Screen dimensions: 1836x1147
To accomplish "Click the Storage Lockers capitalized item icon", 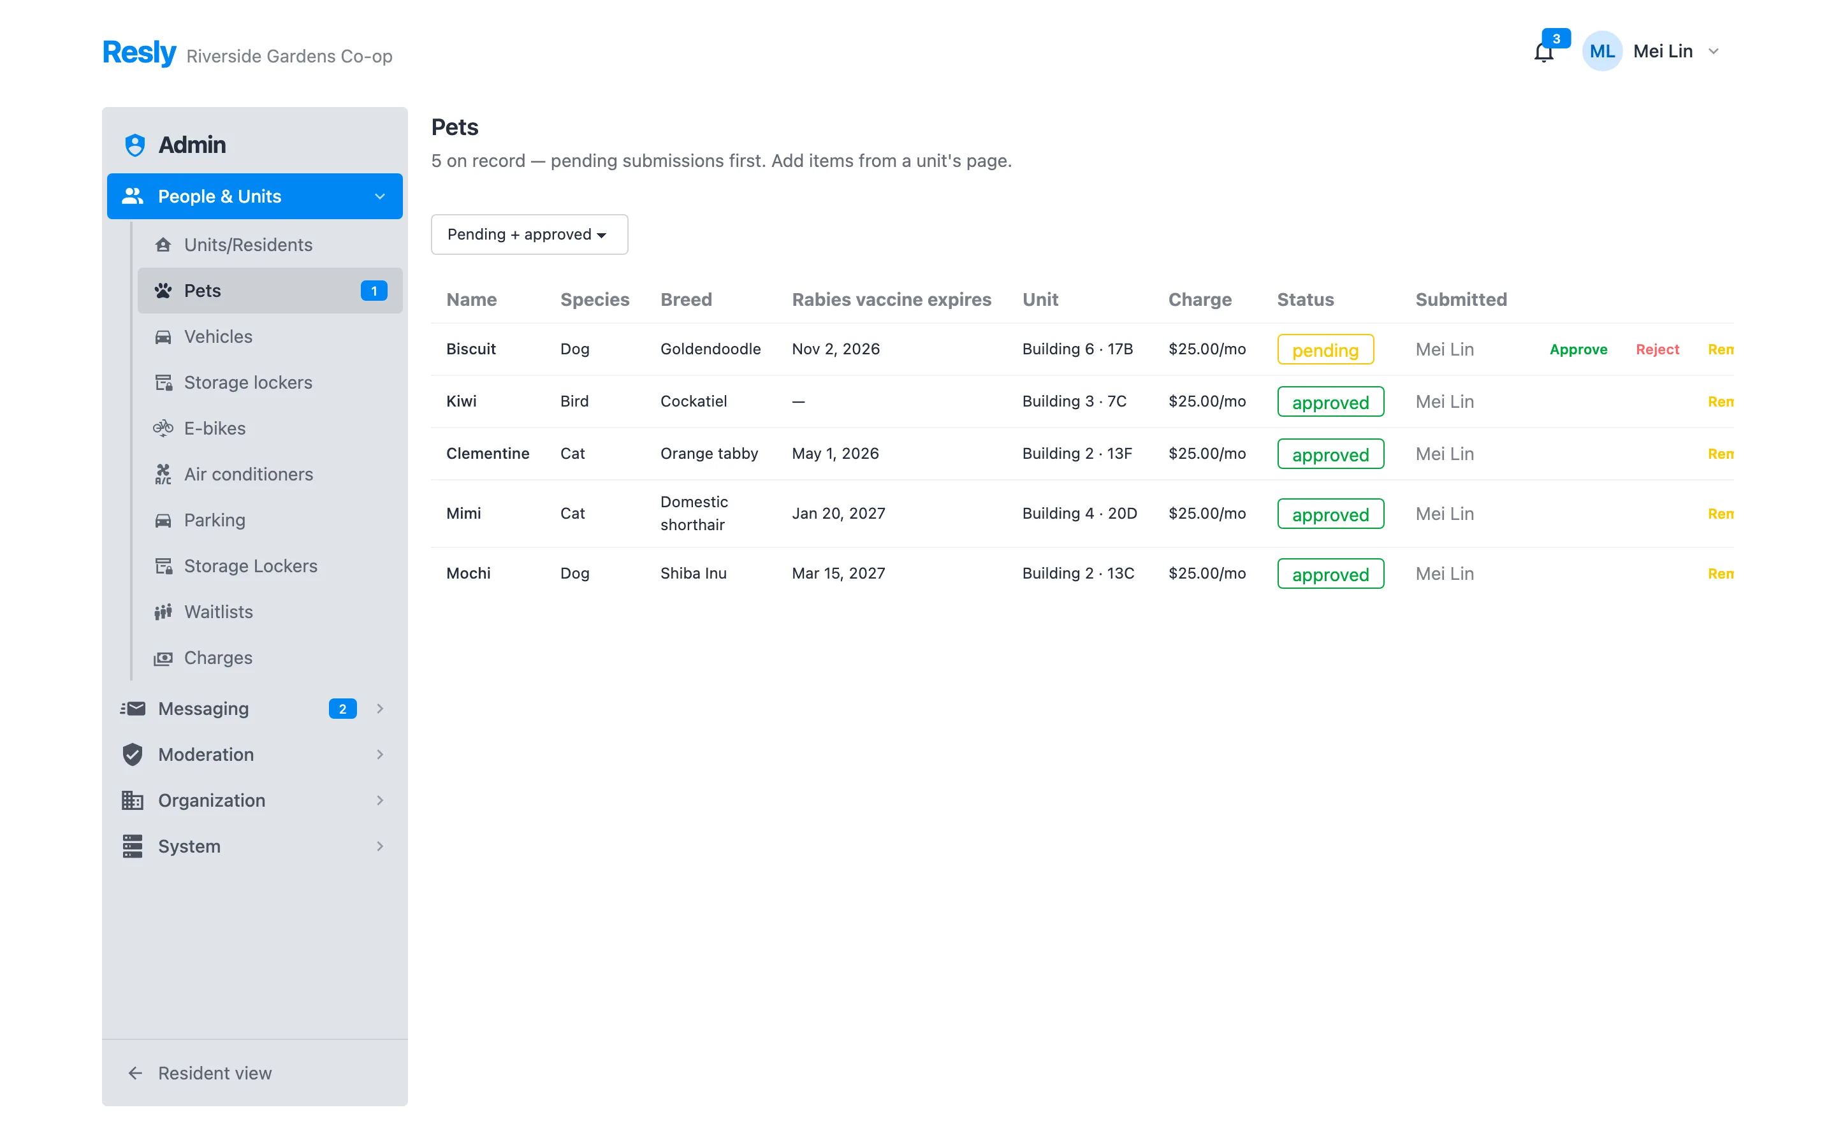I will [x=163, y=566].
